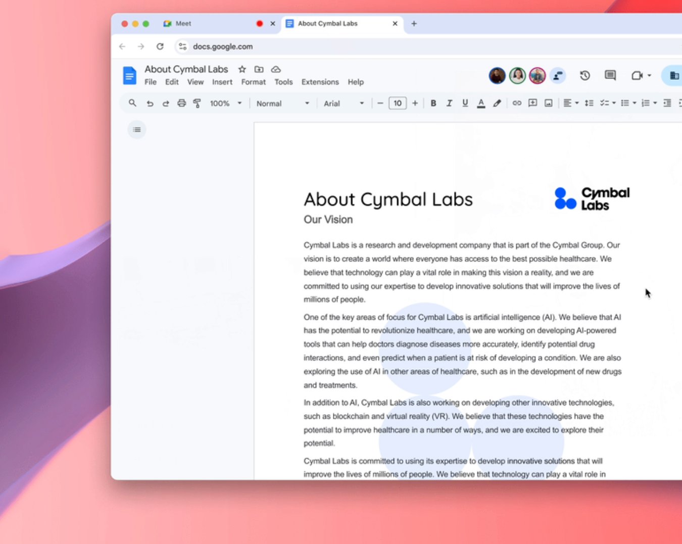Decrease the font size

tap(380, 103)
